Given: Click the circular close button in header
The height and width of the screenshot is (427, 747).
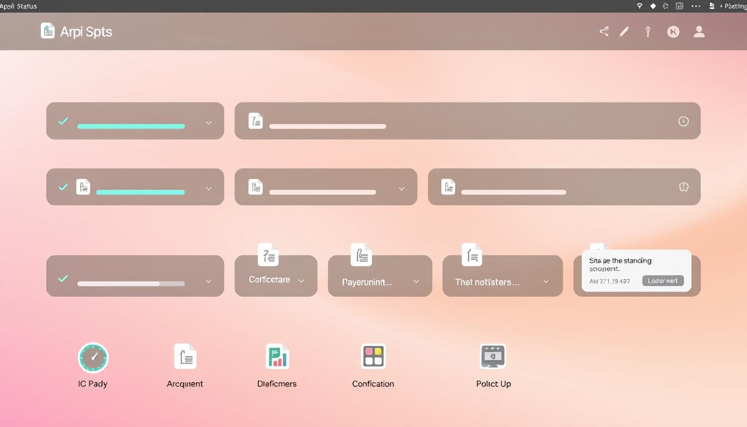Looking at the screenshot, I should 673,32.
